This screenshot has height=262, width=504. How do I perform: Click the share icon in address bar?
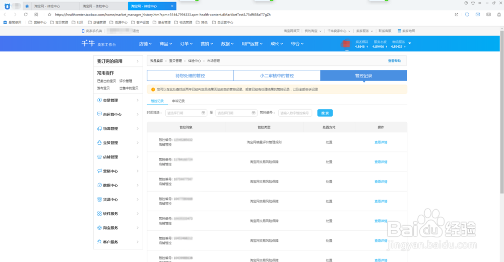(x=457, y=15)
